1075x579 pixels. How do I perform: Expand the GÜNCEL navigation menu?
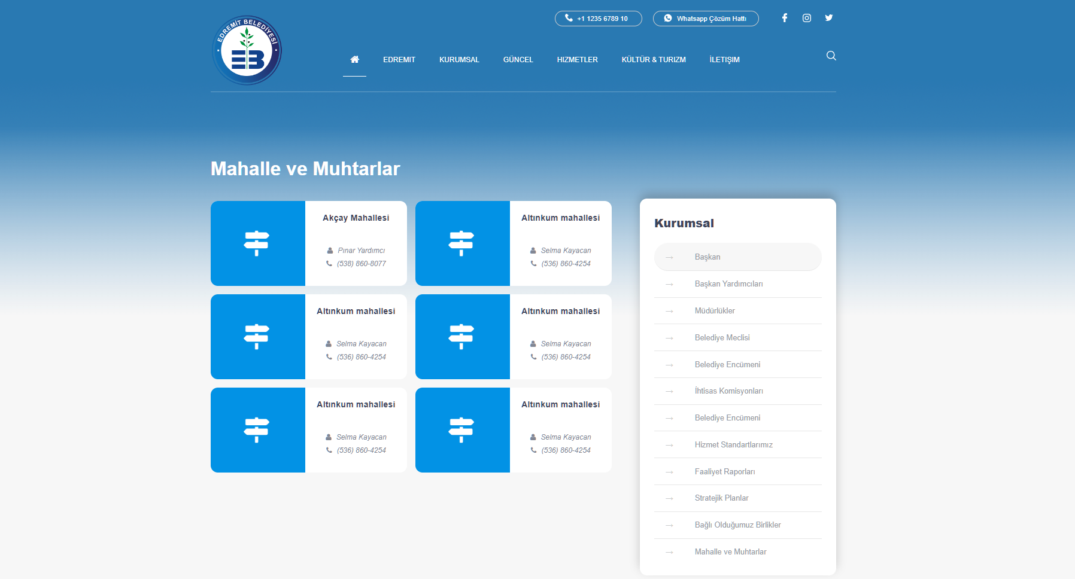click(518, 60)
